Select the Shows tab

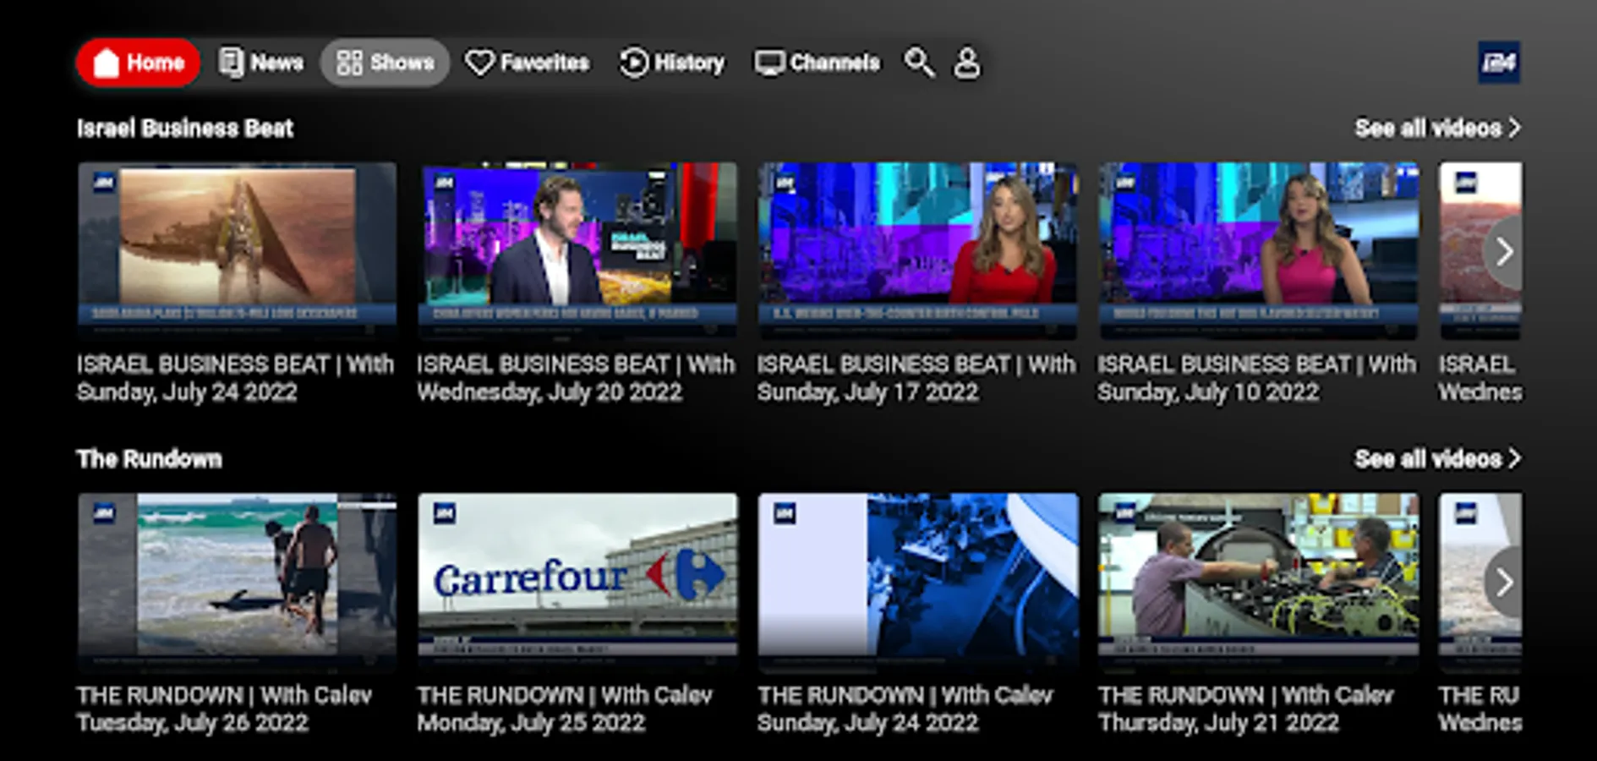pos(385,63)
